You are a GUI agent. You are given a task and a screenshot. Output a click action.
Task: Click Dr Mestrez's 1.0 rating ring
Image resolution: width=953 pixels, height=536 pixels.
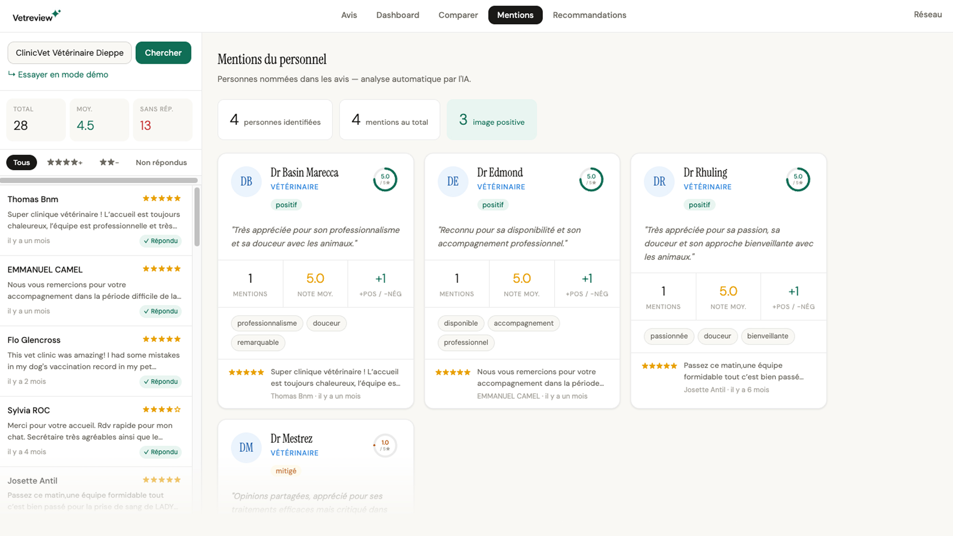tap(385, 446)
